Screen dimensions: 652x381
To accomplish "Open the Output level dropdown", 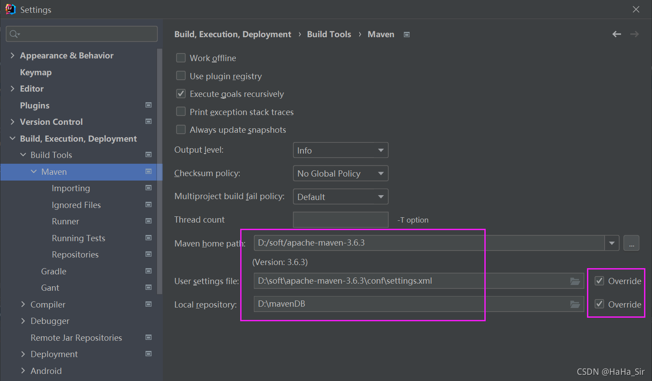I will pyautogui.click(x=341, y=150).
